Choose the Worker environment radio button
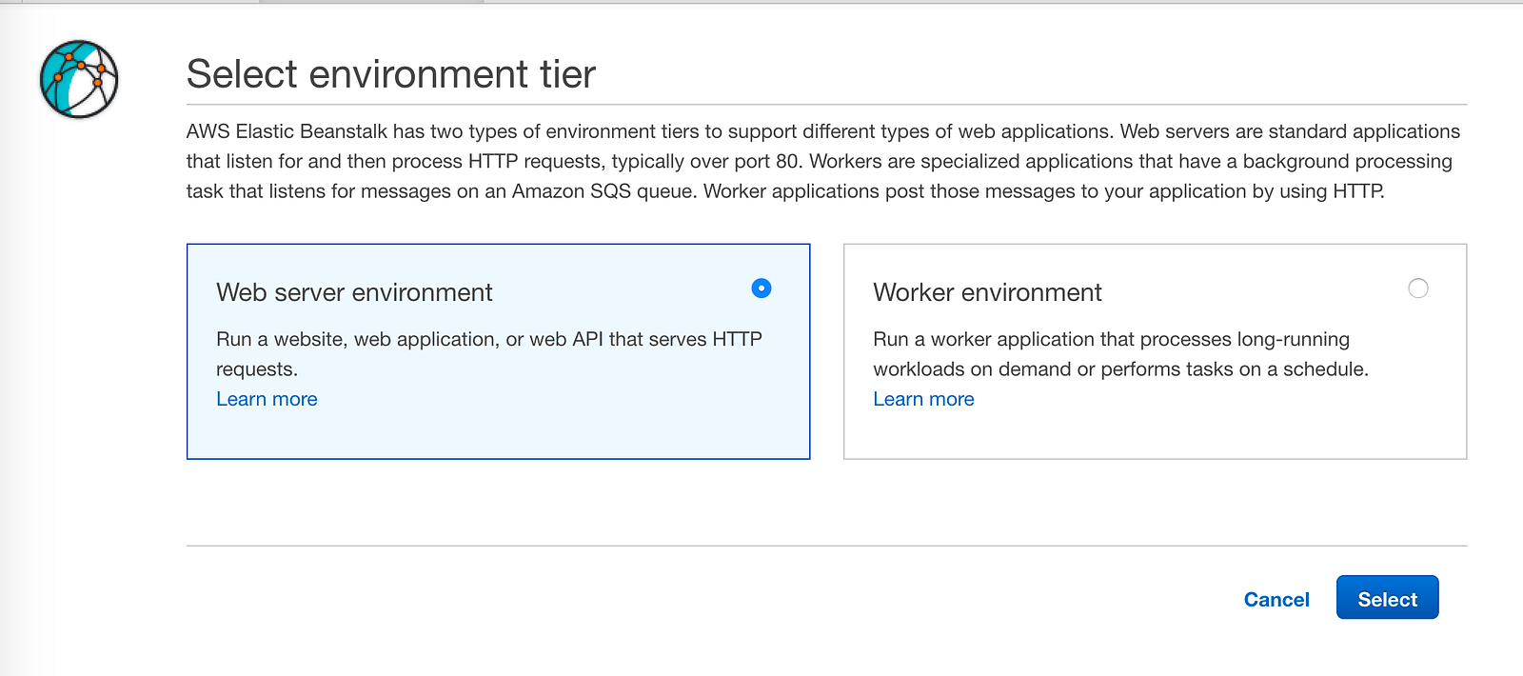This screenshot has height=676, width=1523. (1418, 288)
